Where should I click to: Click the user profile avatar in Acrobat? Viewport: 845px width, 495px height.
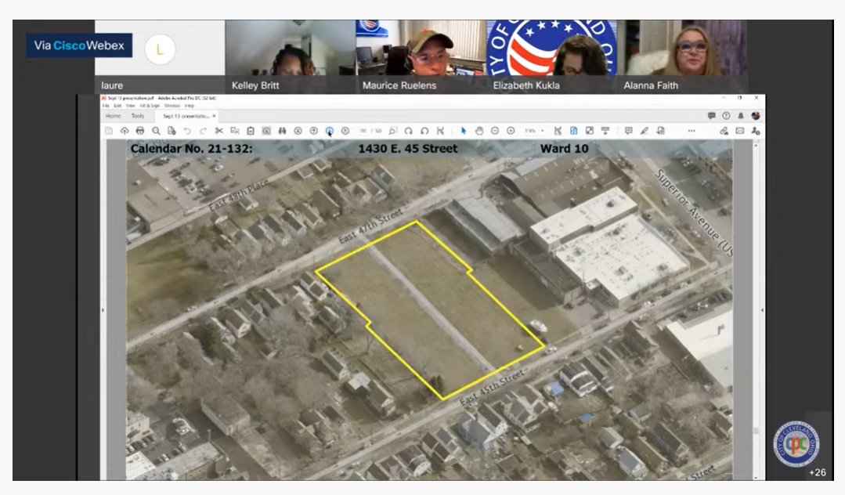[756, 116]
